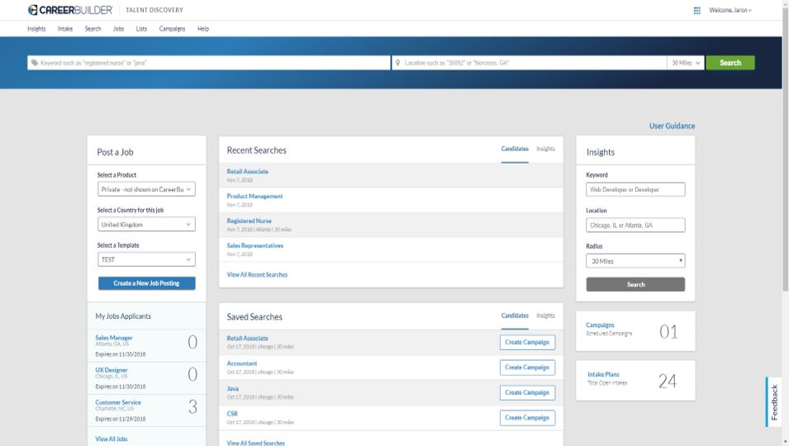Open the Intake menu item
Viewport: 789px width, 446px height.
65,29
